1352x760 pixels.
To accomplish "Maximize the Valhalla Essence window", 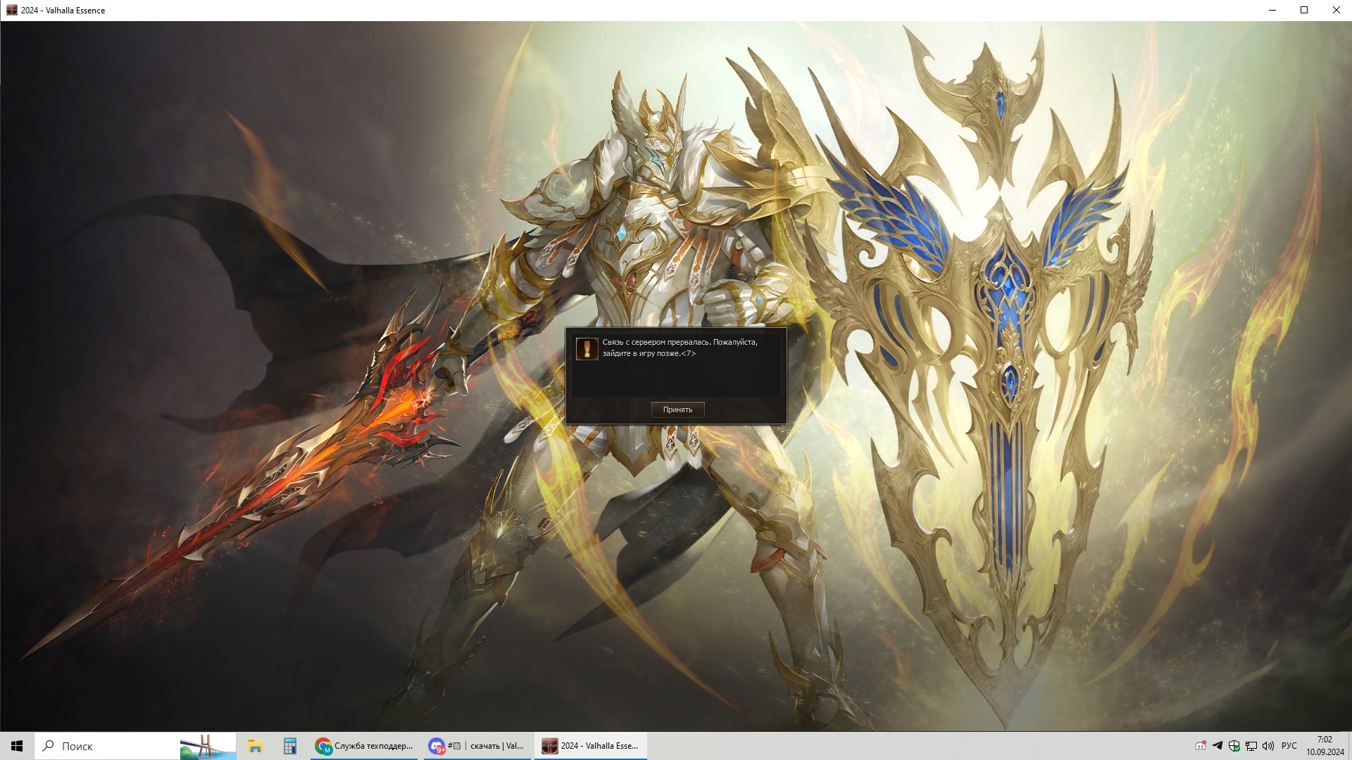I will [x=1304, y=10].
